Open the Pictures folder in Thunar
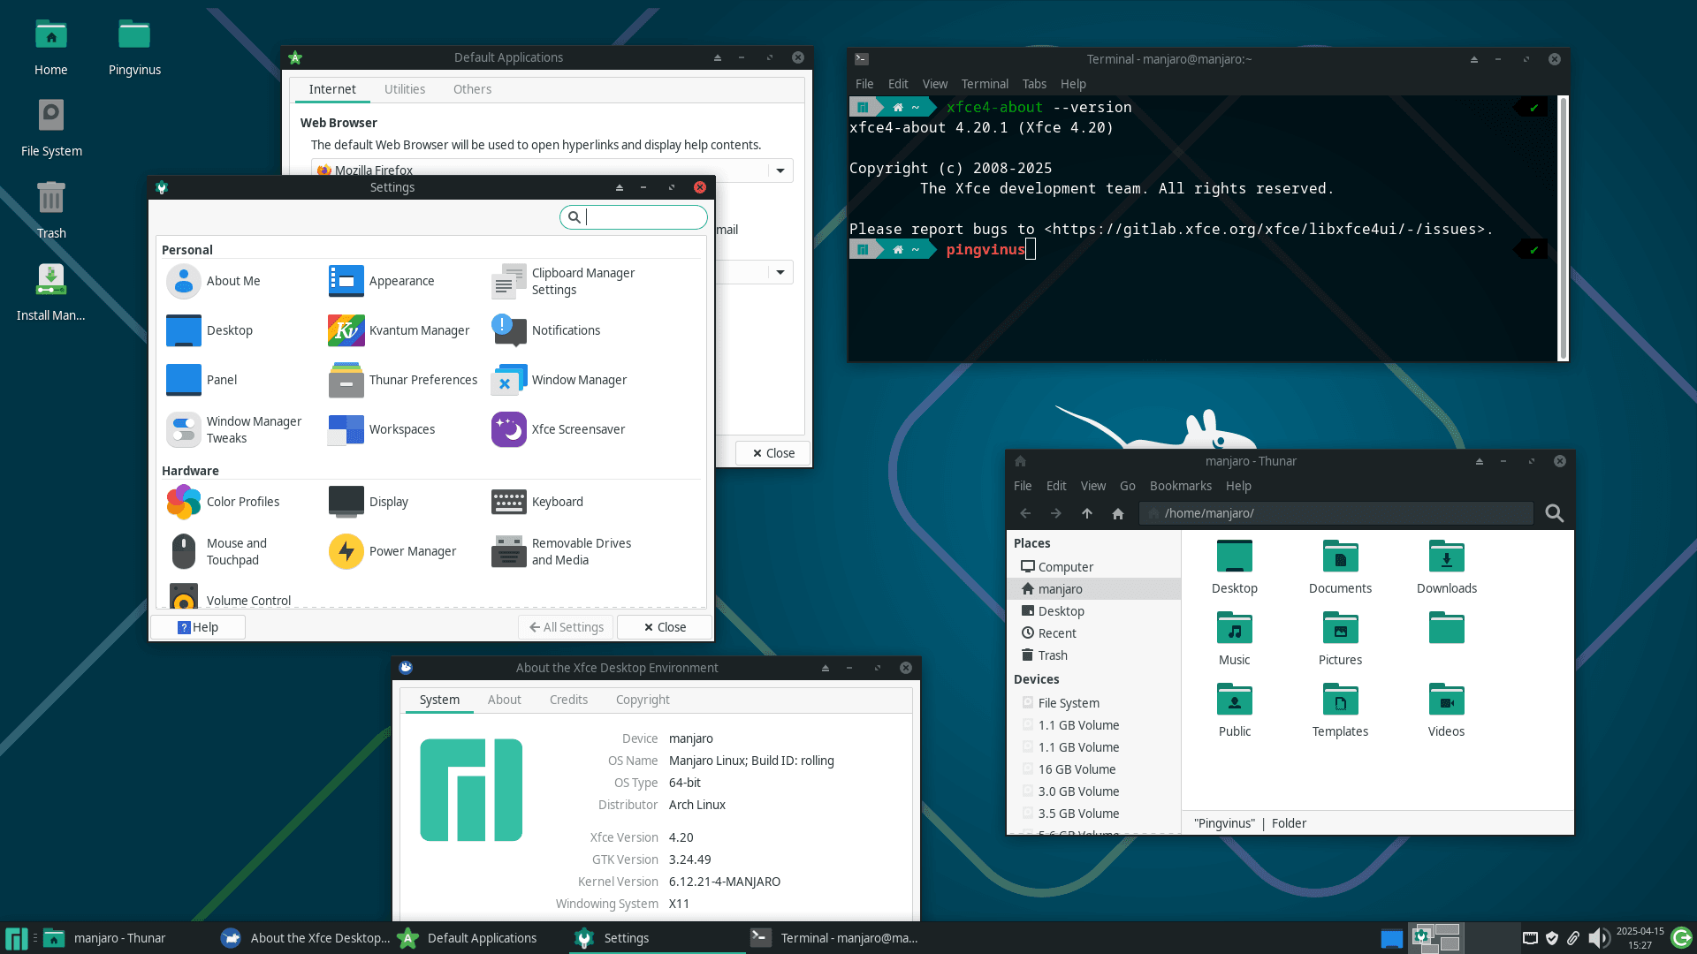This screenshot has width=1697, height=954. tap(1340, 639)
